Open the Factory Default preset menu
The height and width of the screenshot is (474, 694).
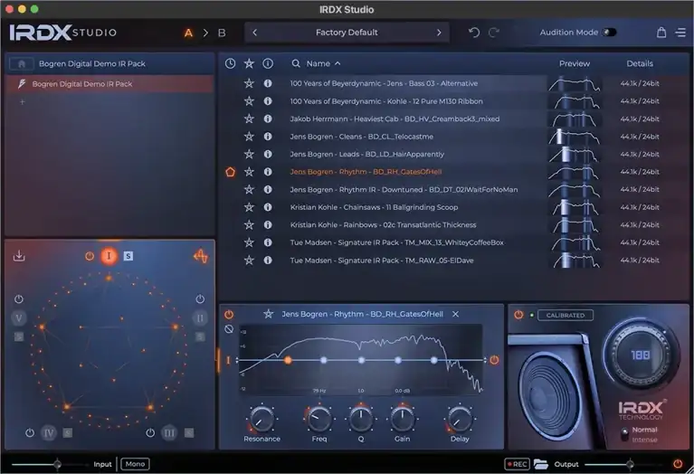pos(347,33)
